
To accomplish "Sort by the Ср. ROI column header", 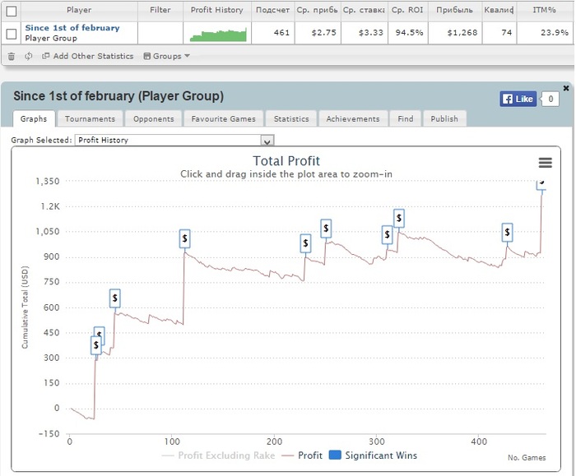I will pos(407,10).
